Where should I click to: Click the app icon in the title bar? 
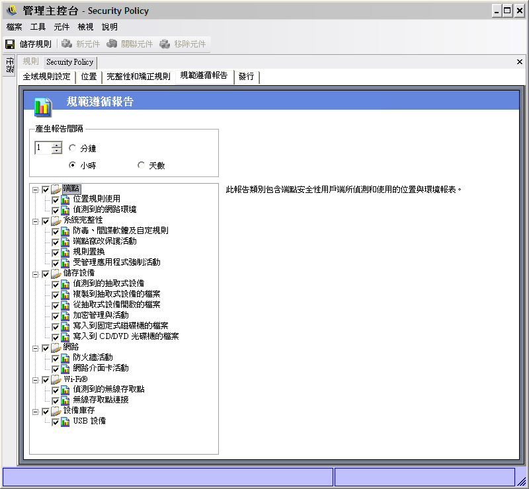12,11
